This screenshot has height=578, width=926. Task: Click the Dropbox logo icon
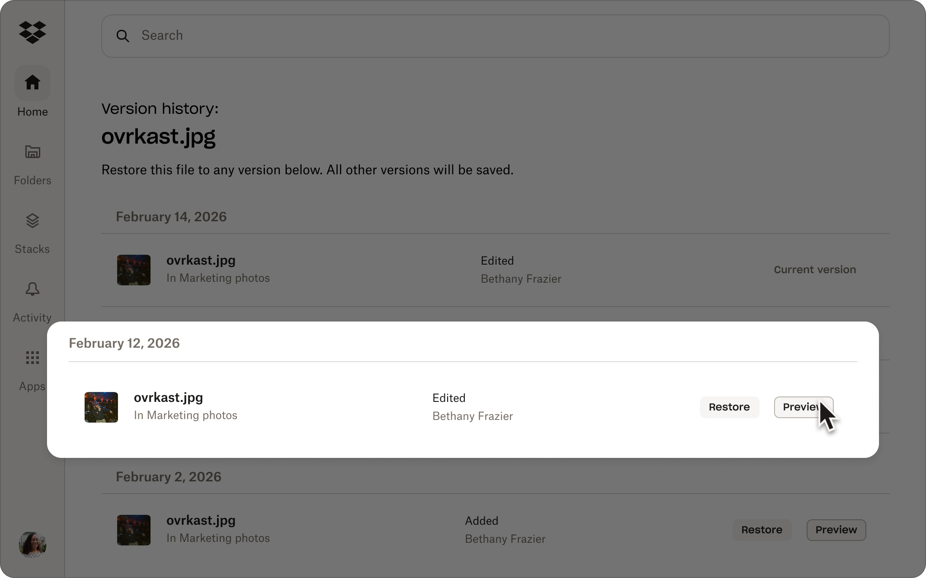coord(32,32)
